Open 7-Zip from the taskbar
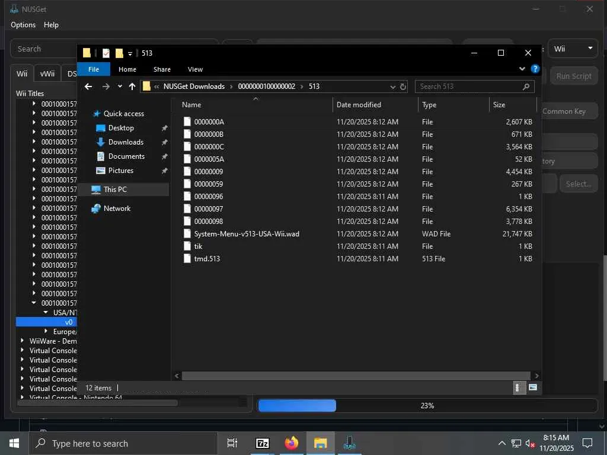The width and height of the screenshot is (607, 455). click(x=262, y=443)
